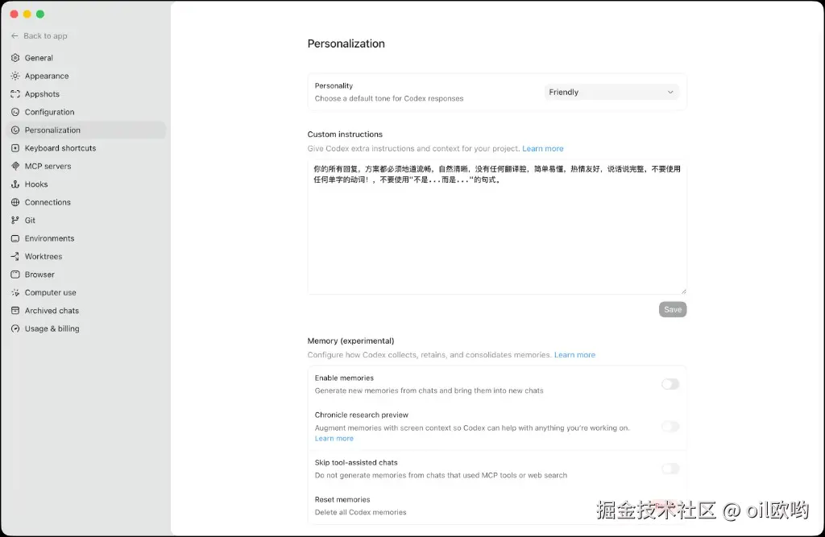Click the Archived chats box icon
This screenshot has height=537, width=825.
15,311
